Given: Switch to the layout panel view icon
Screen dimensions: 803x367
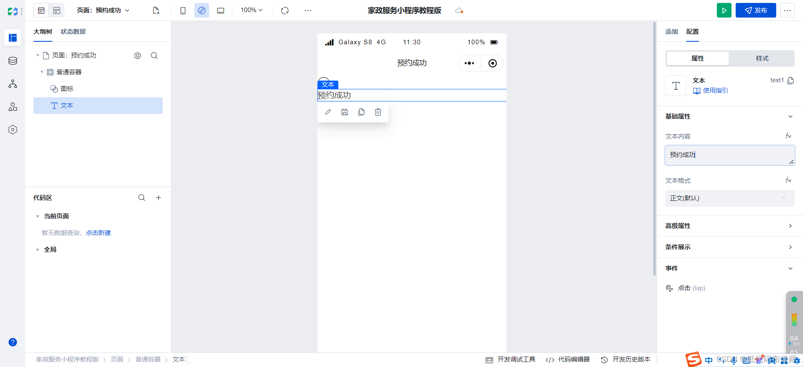Looking at the screenshot, I should 56,10.
